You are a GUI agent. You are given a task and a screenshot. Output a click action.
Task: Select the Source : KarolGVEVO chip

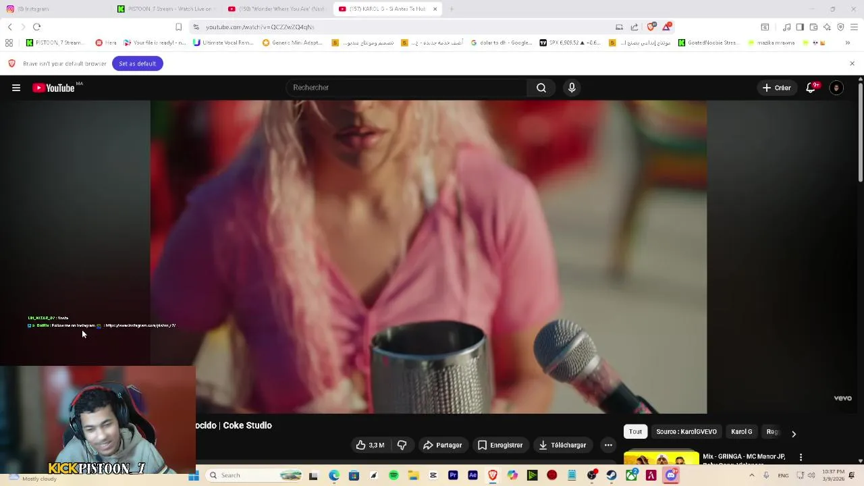click(686, 431)
